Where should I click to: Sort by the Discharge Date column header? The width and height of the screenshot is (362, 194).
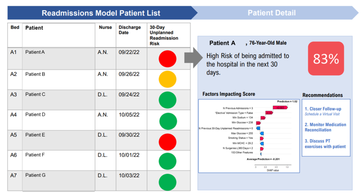130,30
